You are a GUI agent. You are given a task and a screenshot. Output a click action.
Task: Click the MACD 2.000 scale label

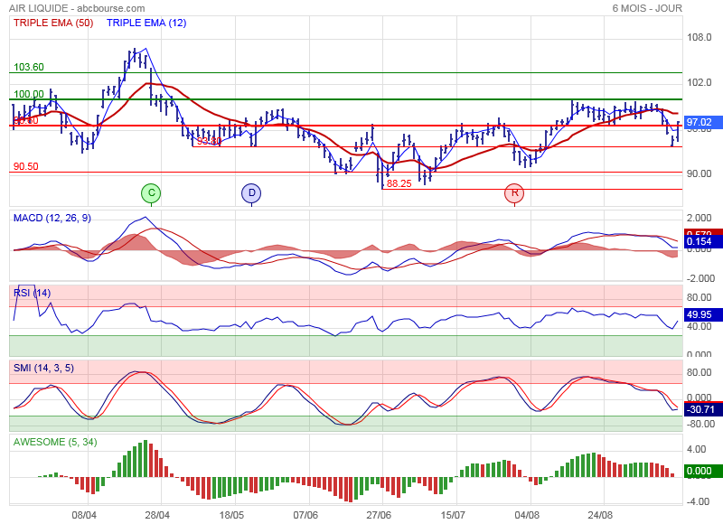[699, 218]
